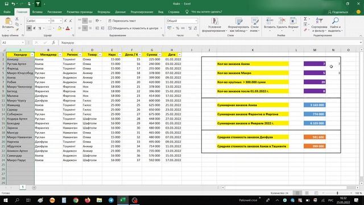Open Cell Styles (Стили ячеек)
Screen dimensions: 364x205
pos(255,24)
